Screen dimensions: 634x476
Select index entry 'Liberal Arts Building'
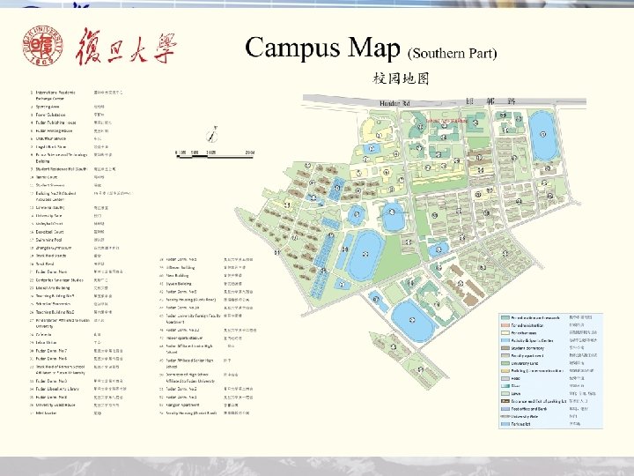click(53, 288)
